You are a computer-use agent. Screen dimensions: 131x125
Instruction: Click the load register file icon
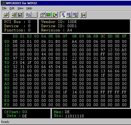tap(14, 15)
